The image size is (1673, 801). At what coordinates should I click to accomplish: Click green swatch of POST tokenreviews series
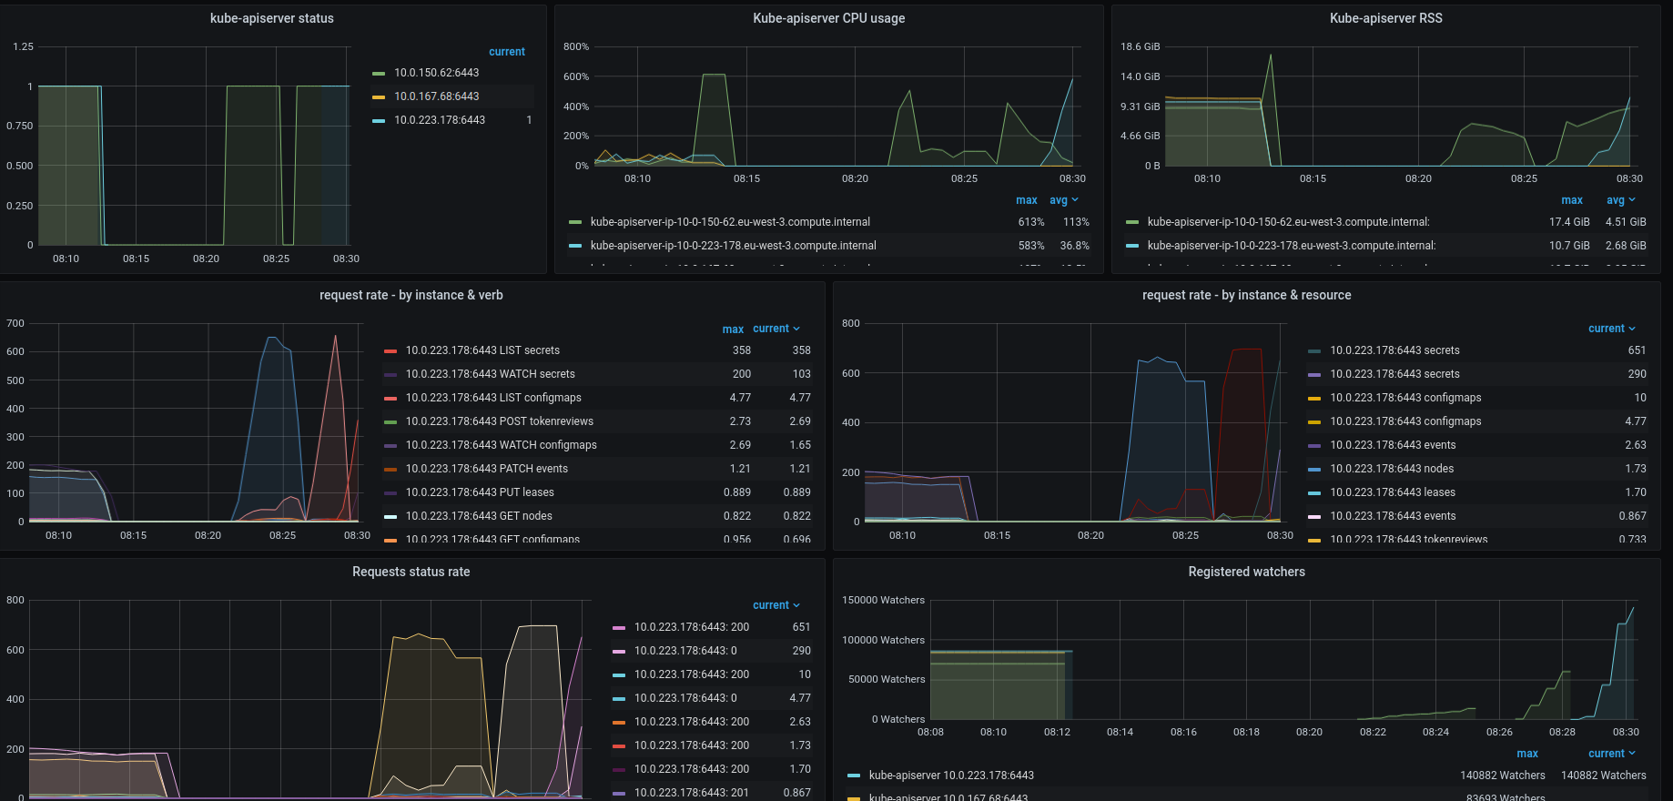(390, 422)
